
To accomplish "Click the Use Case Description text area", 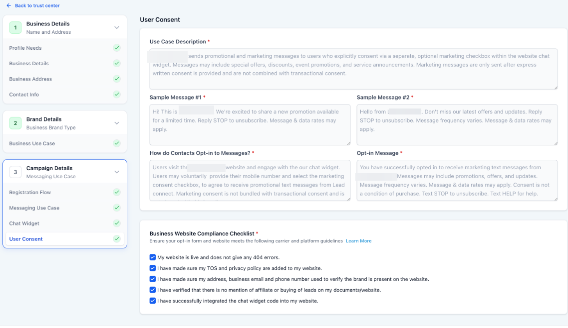I will [x=353, y=69].
